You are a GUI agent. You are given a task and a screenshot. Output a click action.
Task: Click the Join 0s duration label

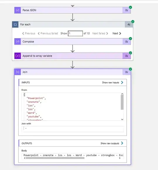126,72
